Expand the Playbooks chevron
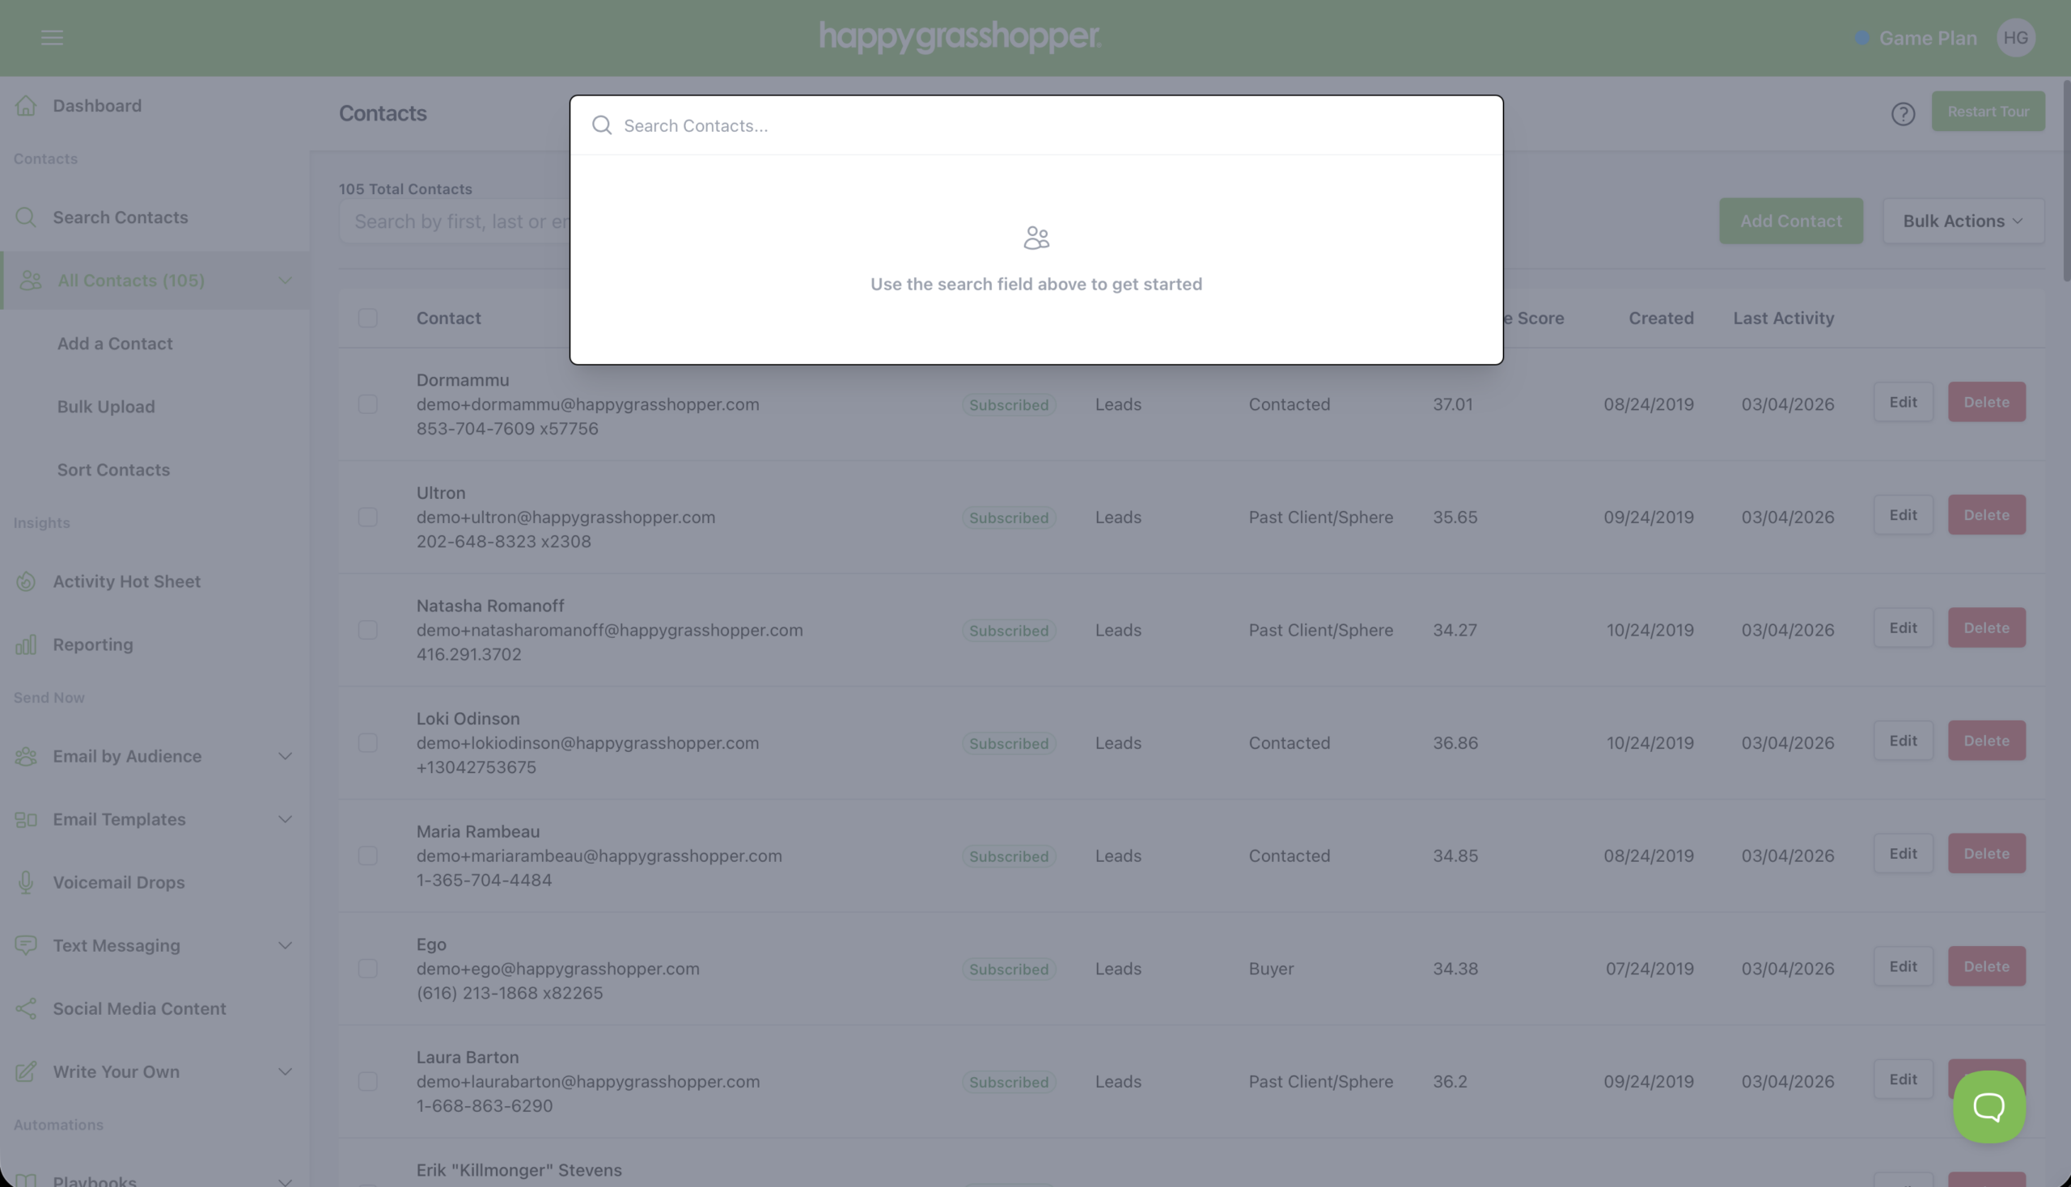 point(285,1181)
